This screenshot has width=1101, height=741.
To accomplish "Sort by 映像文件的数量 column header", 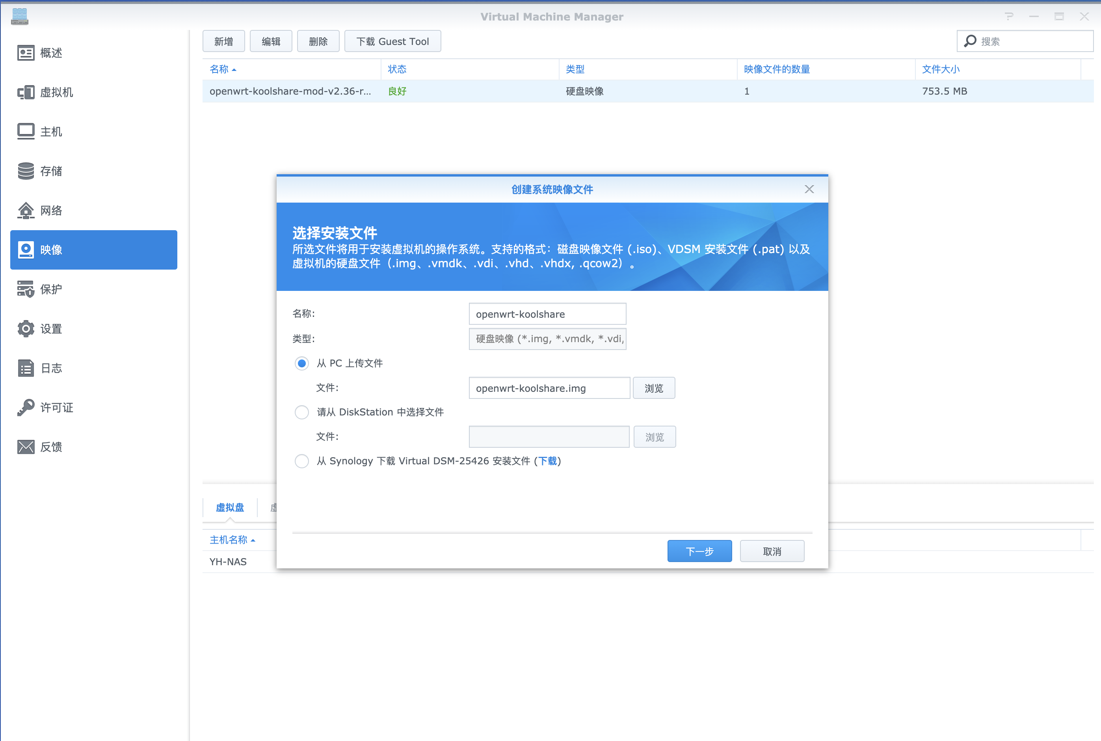I will tap(826, 69).
